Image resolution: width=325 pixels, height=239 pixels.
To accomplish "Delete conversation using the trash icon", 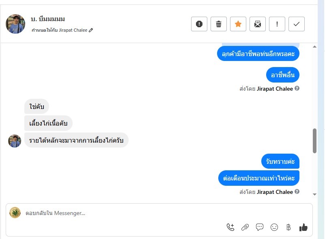I will coord(219,24).
